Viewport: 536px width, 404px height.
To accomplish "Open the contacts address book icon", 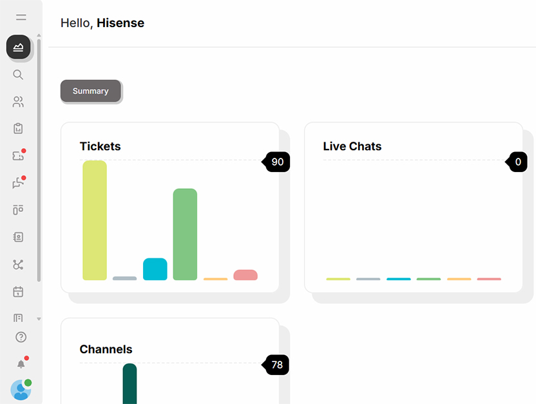I will pyautogui.click(x=18, y=237).
